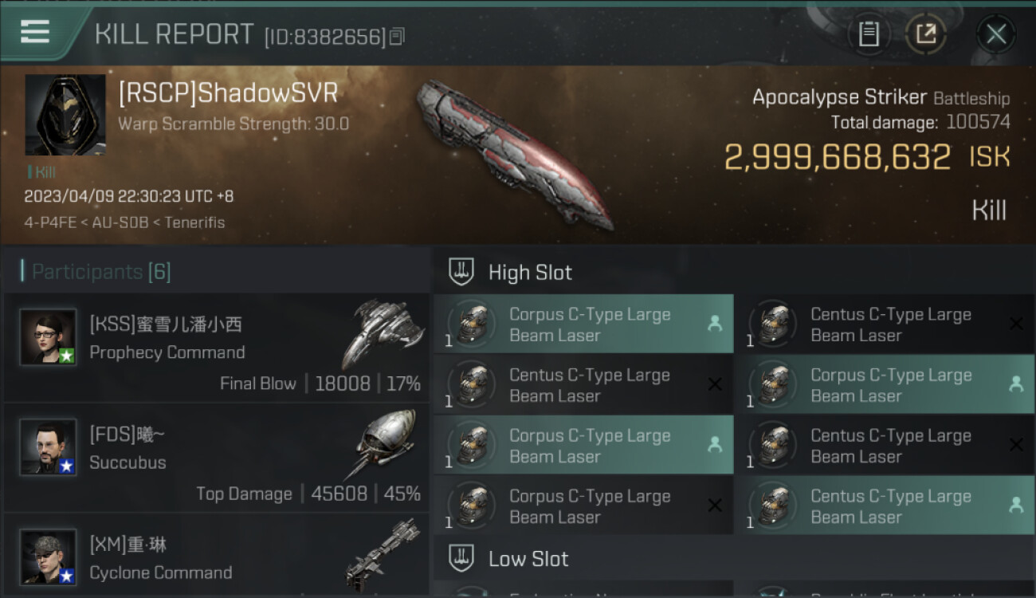The width and height of the screenshot is (1036, 598).
Task: Open the ShadowSVR pilot portrait
Action: click(x=65, y=115)
